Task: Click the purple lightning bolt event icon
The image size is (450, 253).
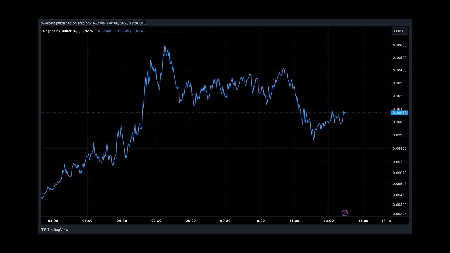Action: 345,213
